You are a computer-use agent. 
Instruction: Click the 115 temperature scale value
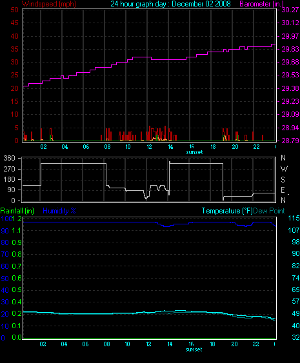pos(294,218)
